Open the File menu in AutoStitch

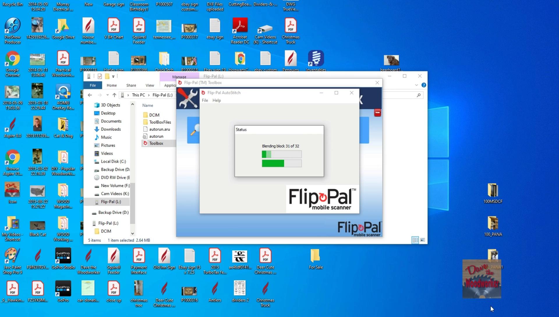(205, 100)
